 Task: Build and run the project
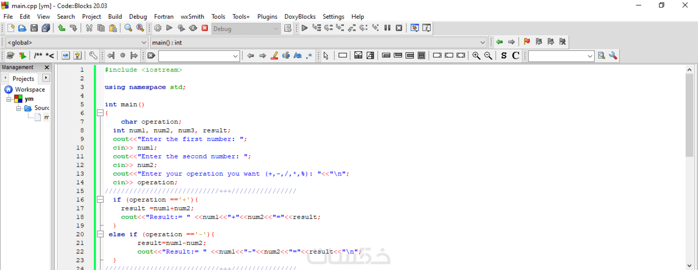(181, 28)
